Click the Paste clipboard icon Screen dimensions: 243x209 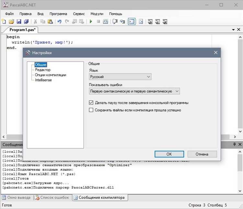(x=50, y=22)
